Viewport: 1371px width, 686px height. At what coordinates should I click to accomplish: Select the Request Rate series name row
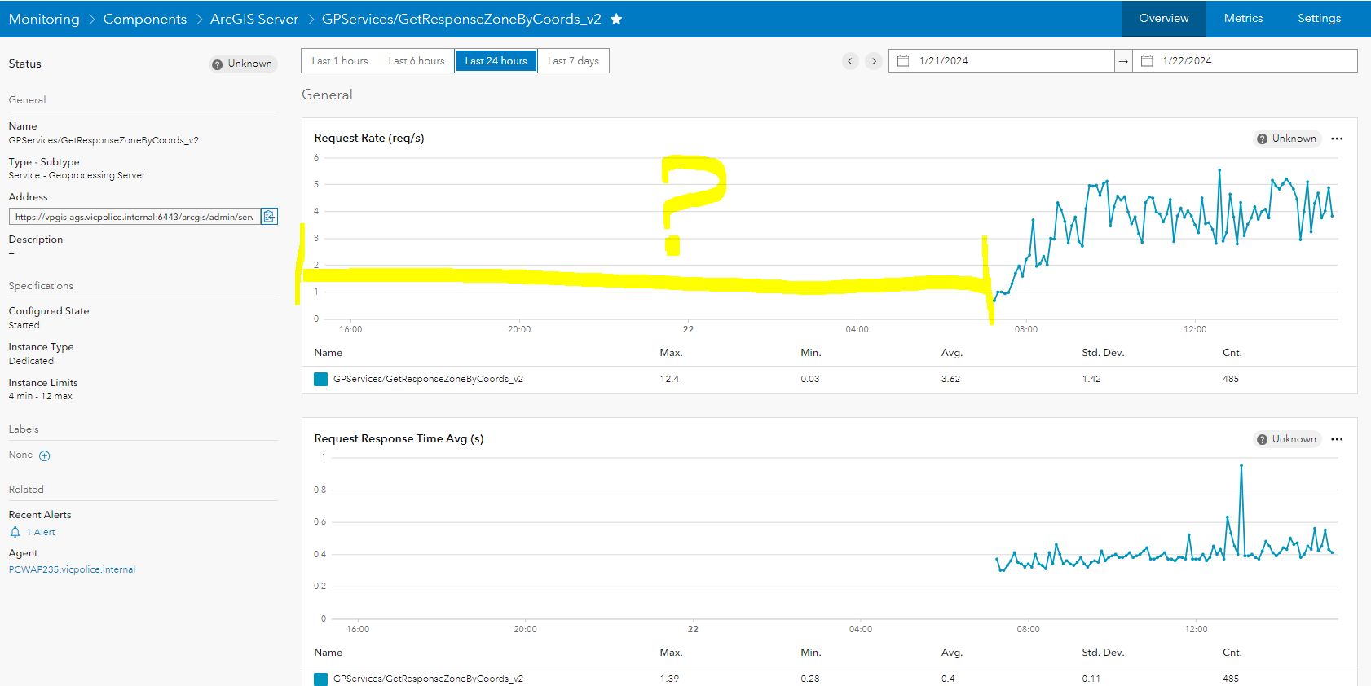(428, 379)
